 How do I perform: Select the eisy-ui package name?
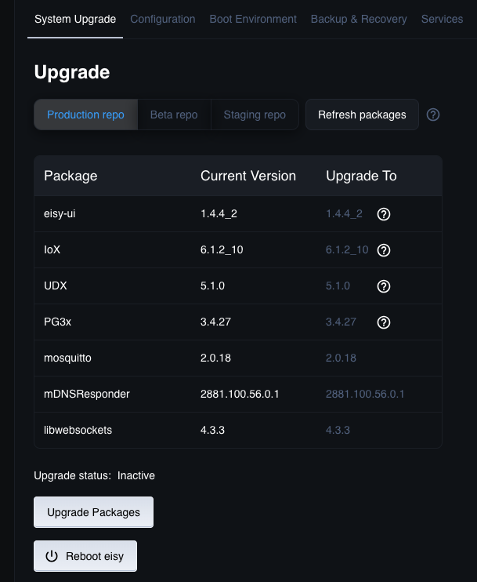coord(60,214)
